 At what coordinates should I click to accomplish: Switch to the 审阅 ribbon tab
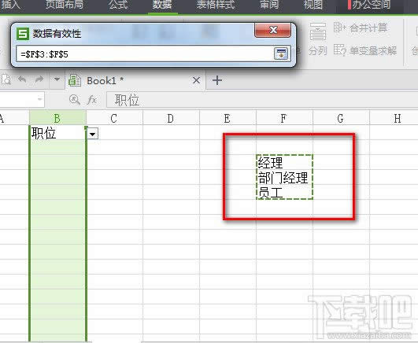pyautogui.click(x=269, y=5)
